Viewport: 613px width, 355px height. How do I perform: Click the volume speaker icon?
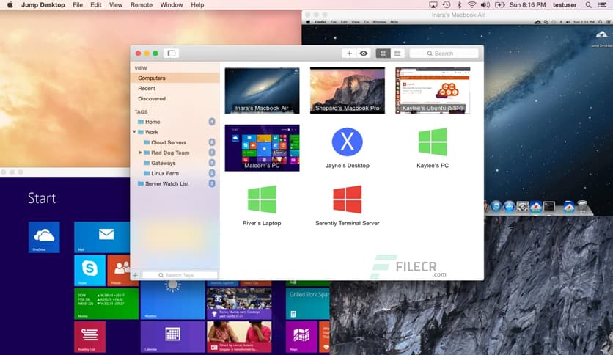[x=485, y=4]
